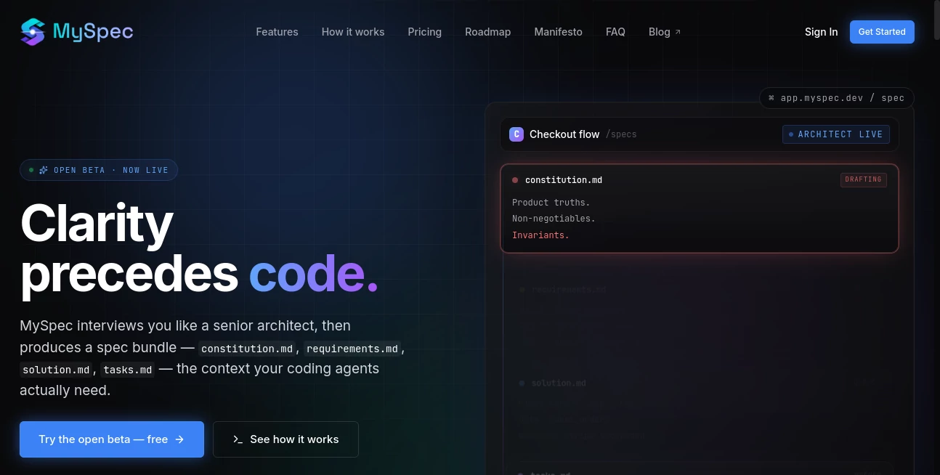Open the Features nav item
This screenshot has height=475, width=940.
pyautogui.click(x=277, y=32)
